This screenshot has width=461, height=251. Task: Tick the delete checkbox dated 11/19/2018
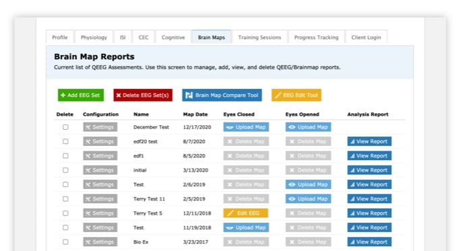point(65,228)
